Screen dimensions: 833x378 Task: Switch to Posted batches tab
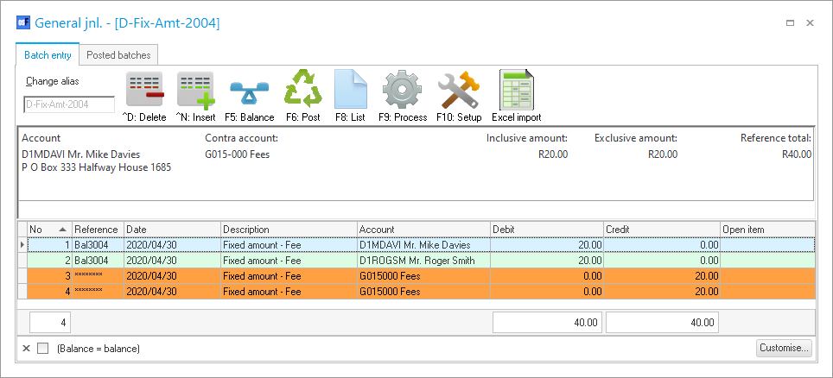tap(118, 55)
